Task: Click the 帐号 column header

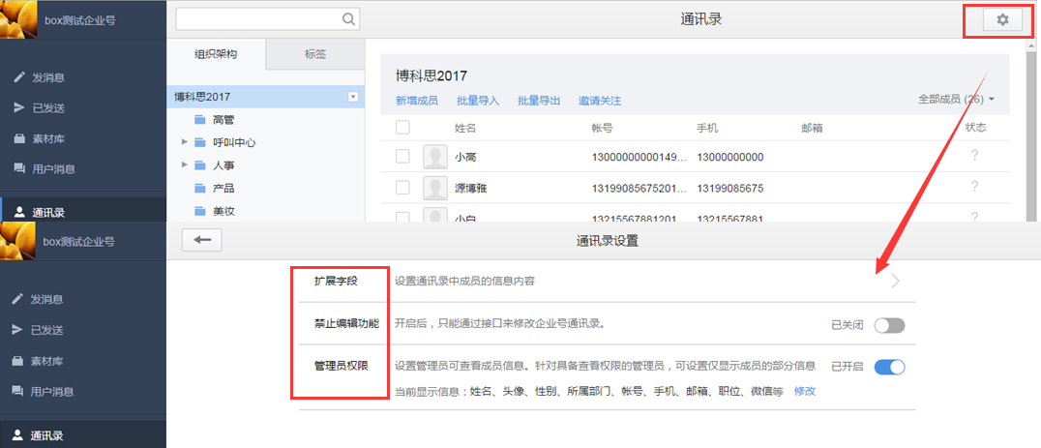Action: 602,128
